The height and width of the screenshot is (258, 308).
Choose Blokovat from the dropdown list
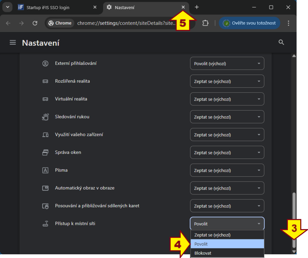point(227,253)
